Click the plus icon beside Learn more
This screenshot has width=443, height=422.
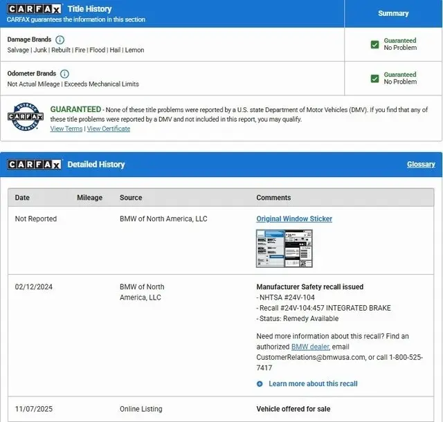(x=260, y=383)
